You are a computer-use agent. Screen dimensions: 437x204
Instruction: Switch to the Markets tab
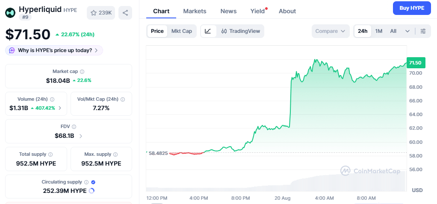tap(195, 11)
